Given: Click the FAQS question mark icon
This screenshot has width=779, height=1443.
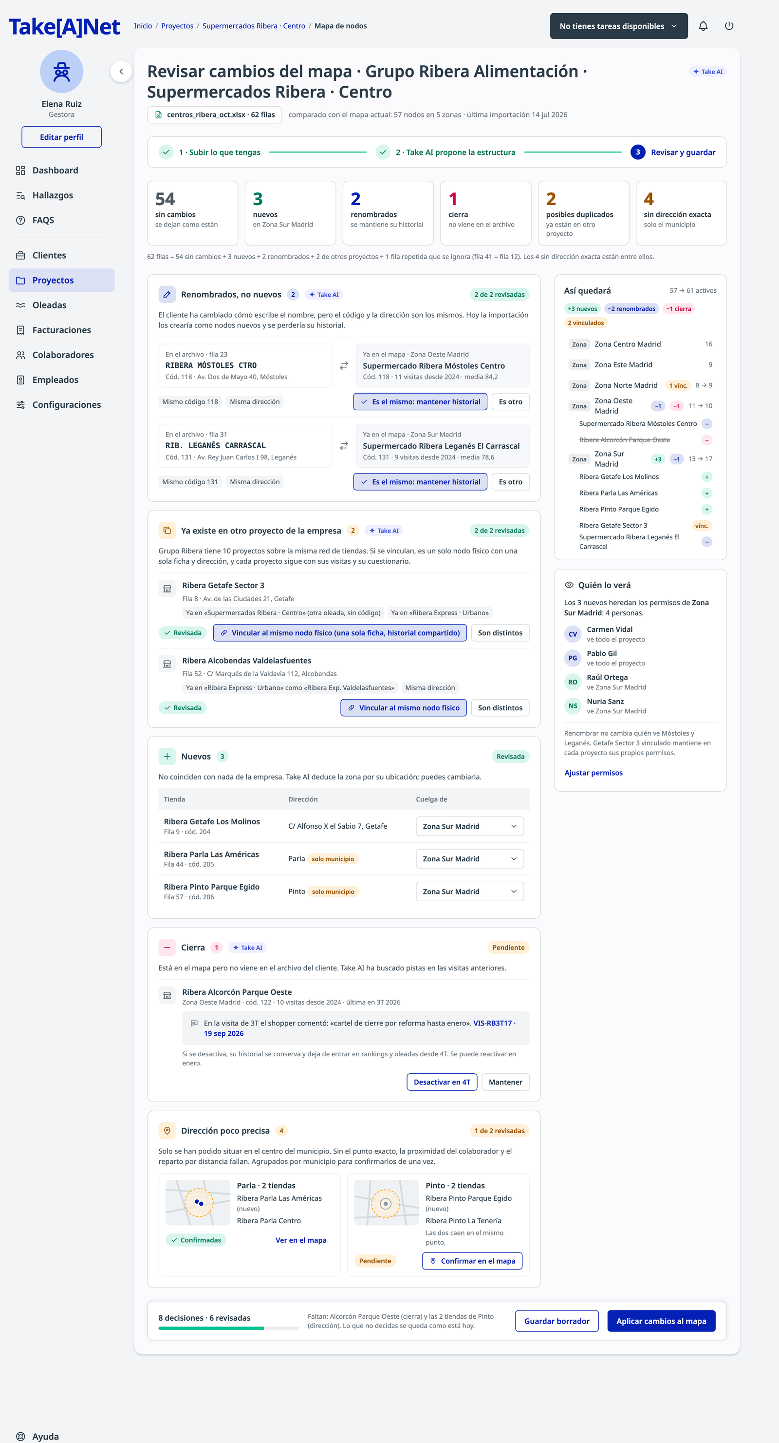Looking at the screenshot, I should click(21, 220).
